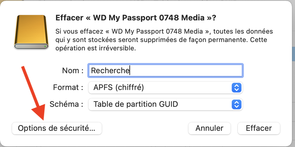This screenshot has width=295, height=147.
Task: Click the "Format :" label
Action: coord(68,88)
